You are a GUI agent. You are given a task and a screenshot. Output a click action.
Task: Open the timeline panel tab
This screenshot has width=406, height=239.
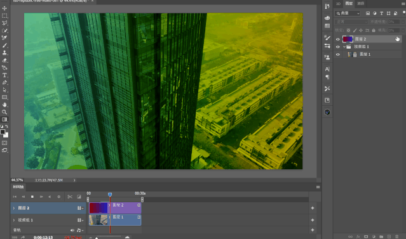[x=18, y=187]
